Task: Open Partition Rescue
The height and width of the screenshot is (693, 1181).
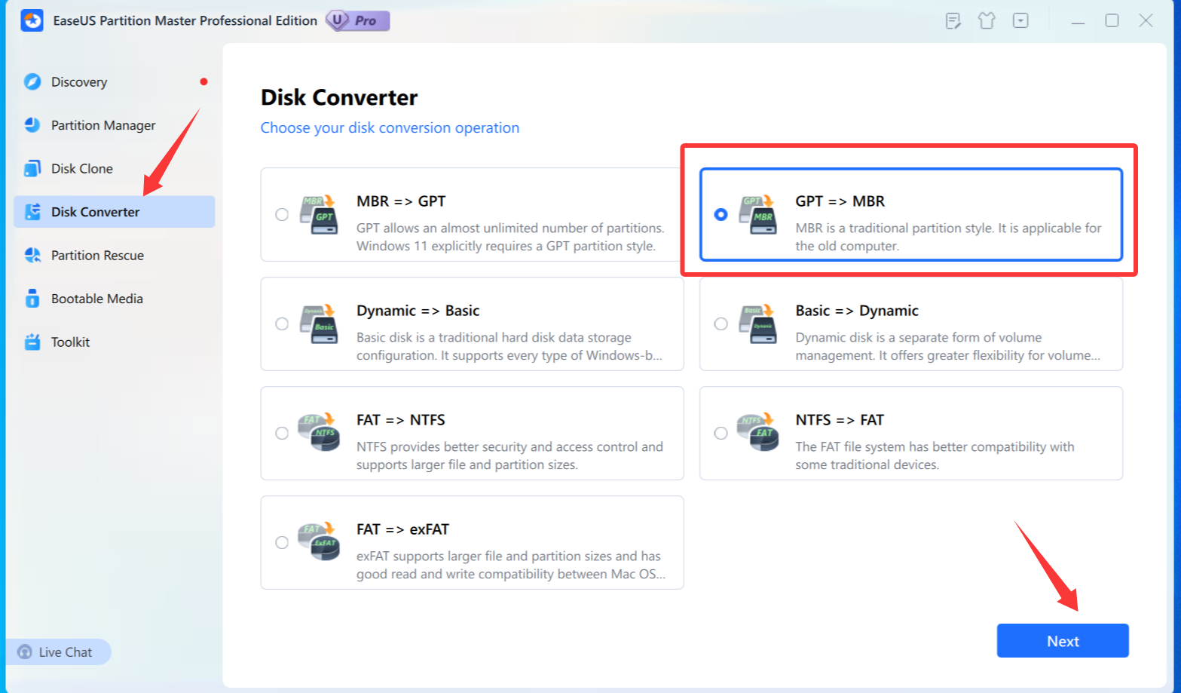Action: point(115,255)
